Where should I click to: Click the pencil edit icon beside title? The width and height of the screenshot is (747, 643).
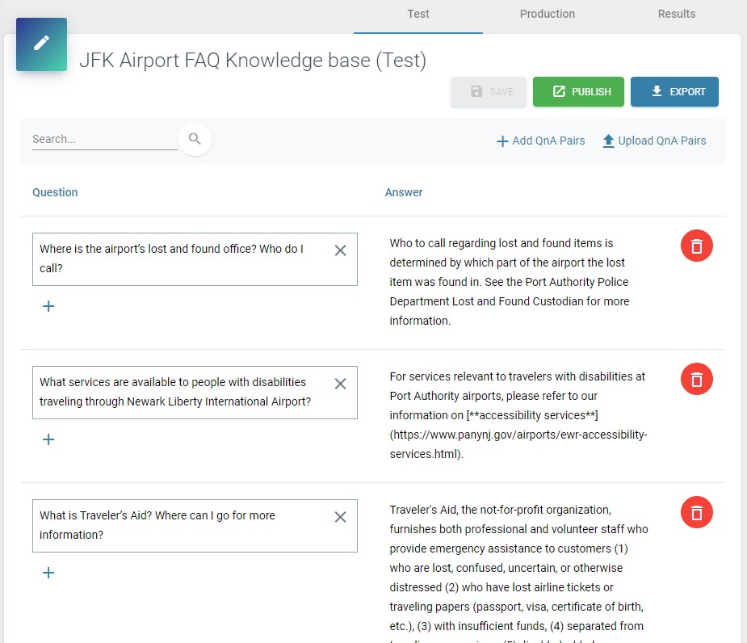[x=41, y=44]
